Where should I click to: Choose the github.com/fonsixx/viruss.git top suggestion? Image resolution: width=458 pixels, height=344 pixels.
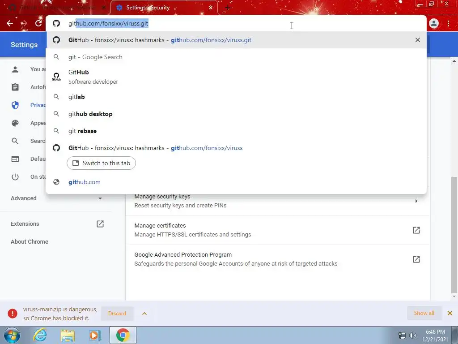[236, 40]
